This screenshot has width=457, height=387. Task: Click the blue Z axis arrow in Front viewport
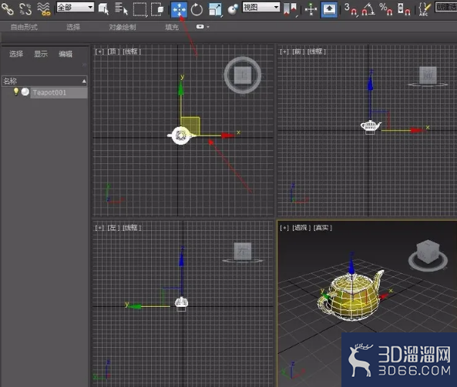point(370,84)
